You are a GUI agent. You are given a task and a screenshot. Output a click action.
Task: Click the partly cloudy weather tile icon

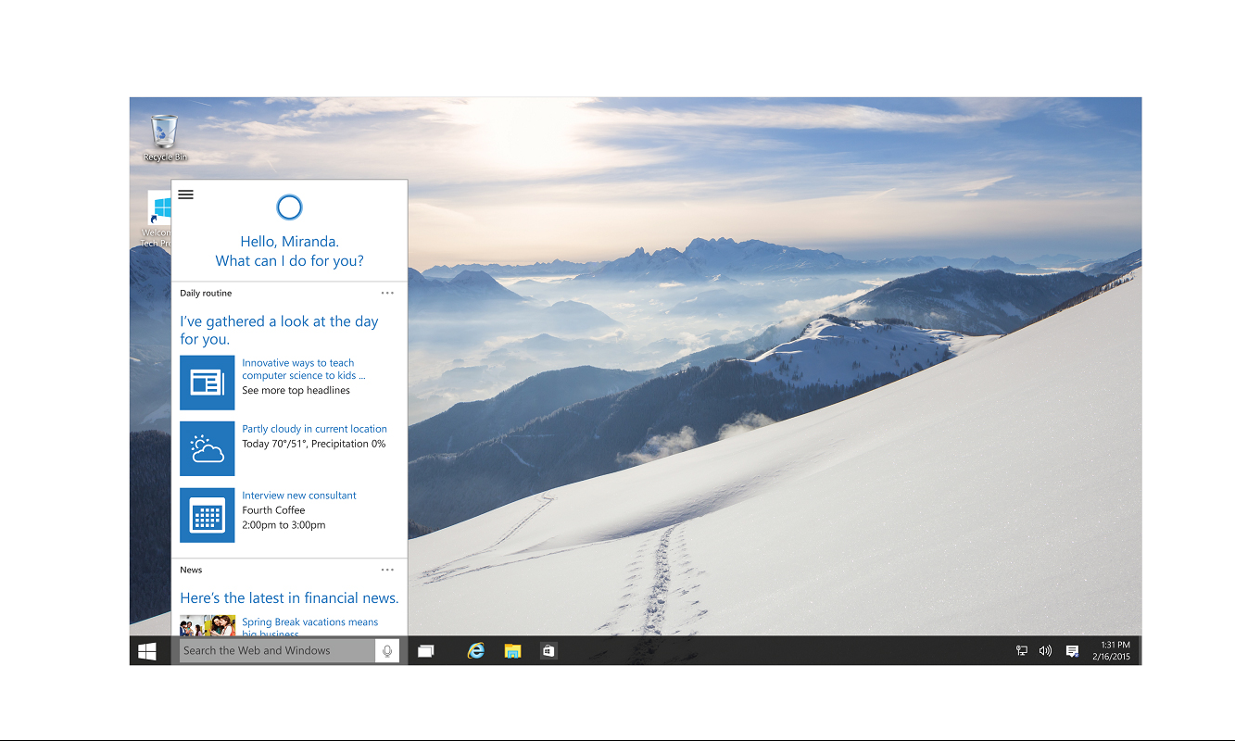[207, 448]
